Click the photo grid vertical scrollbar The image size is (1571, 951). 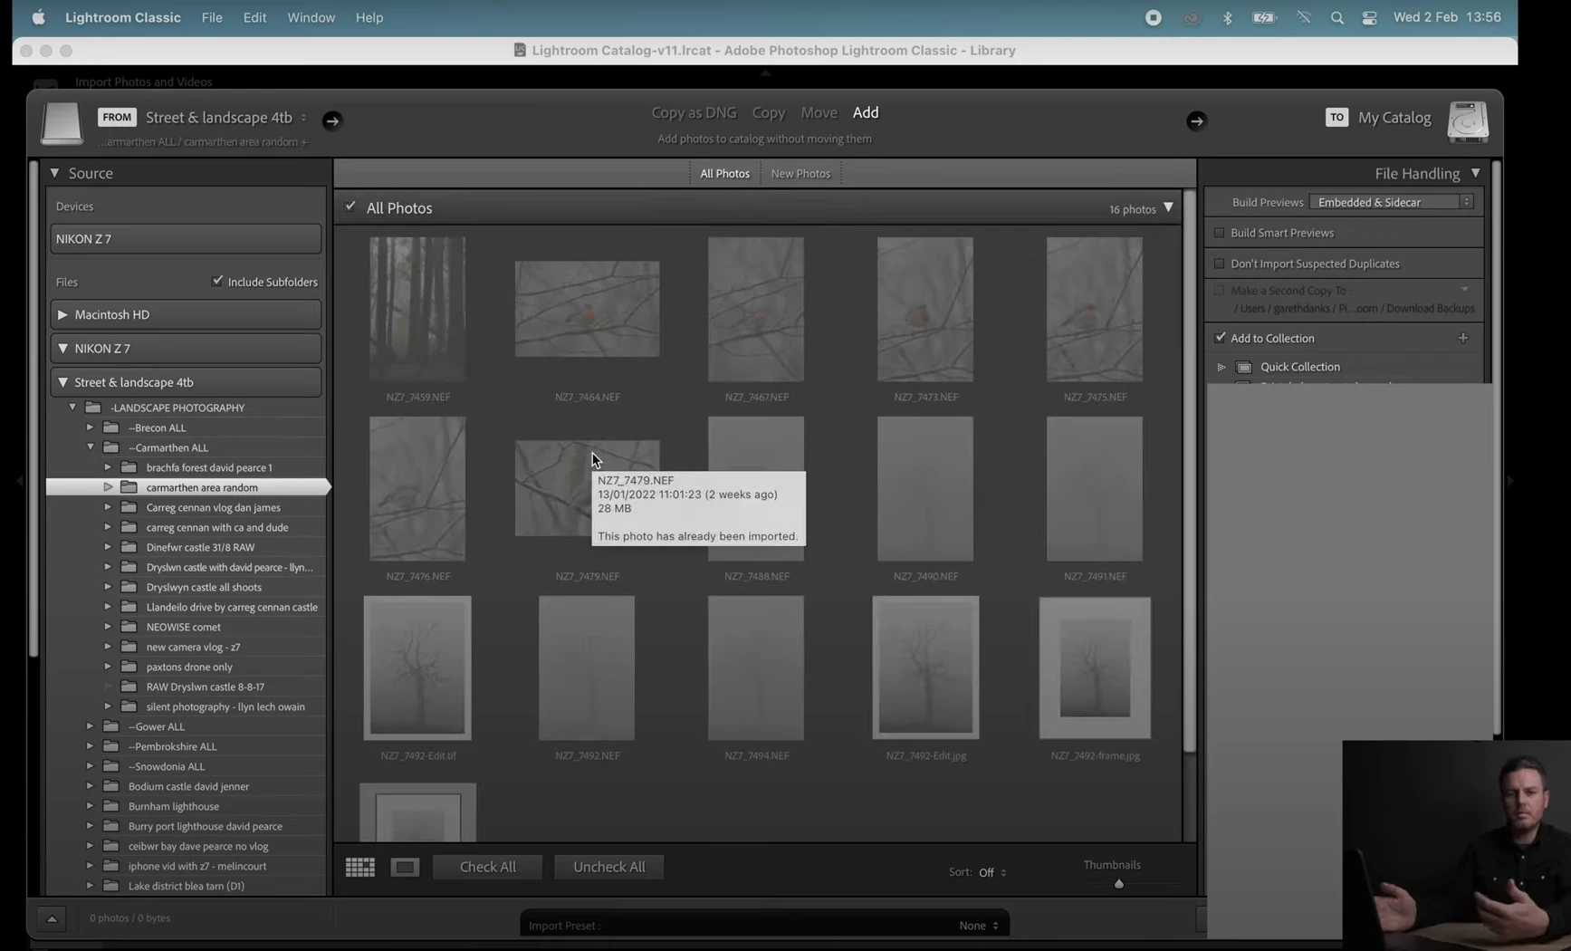point(1190,471)
